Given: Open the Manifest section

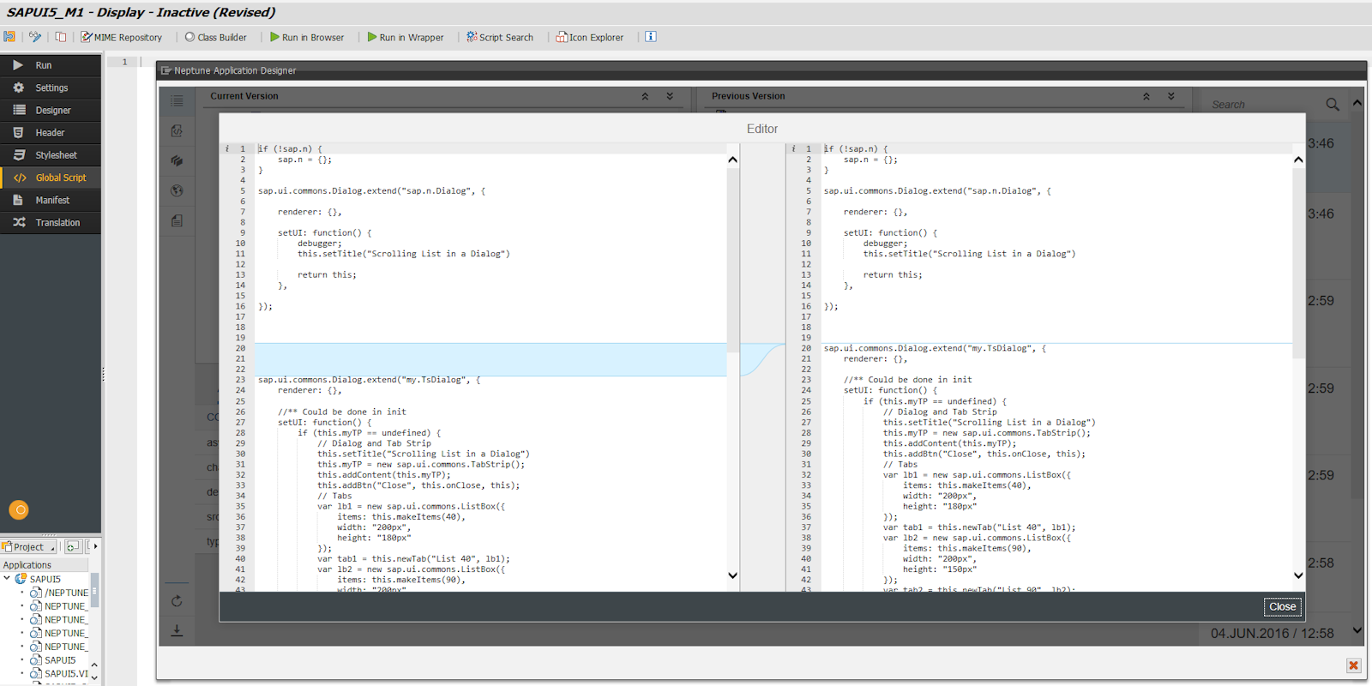Looking at the screenshot, I should (51, 200).
